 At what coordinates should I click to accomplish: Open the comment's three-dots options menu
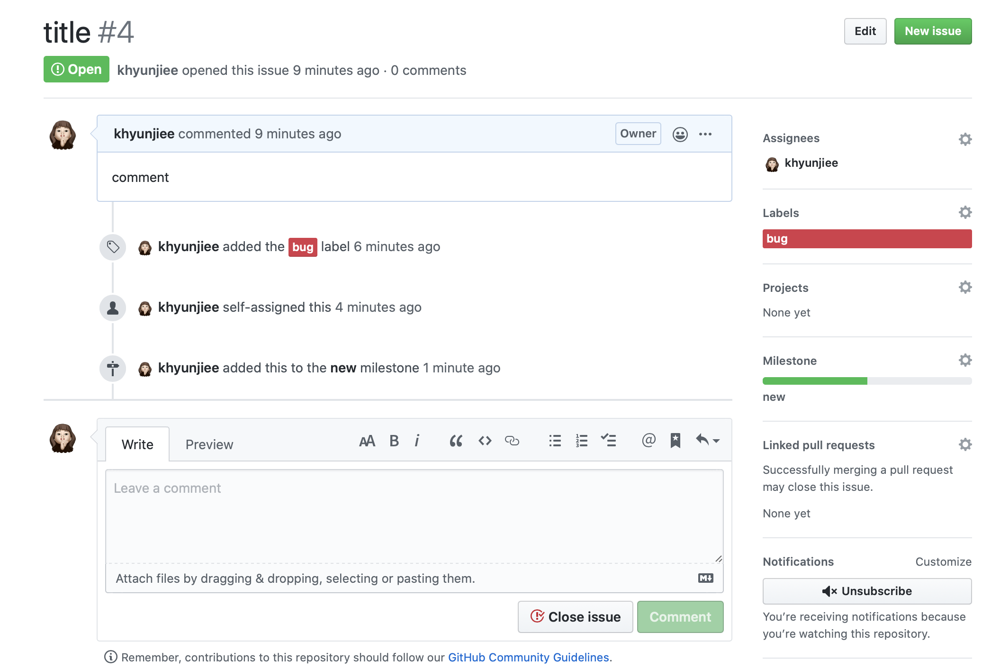[705, 135]
